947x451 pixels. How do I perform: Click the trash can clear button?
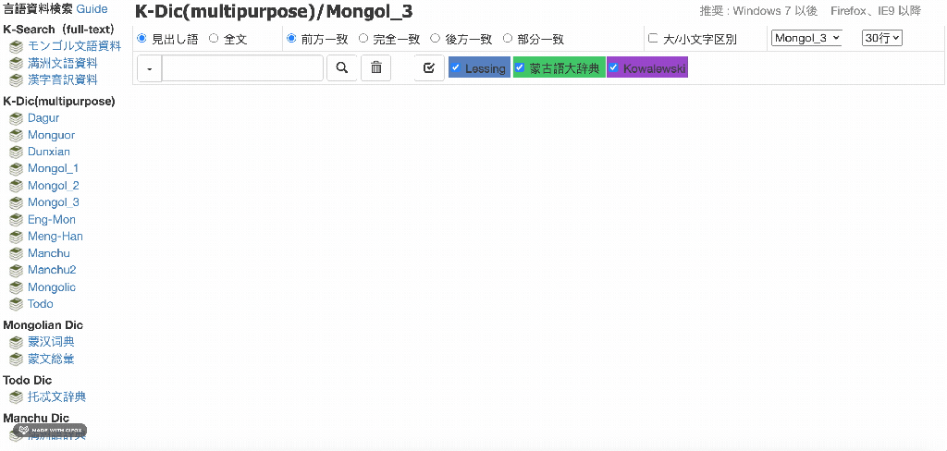(375, 68)
